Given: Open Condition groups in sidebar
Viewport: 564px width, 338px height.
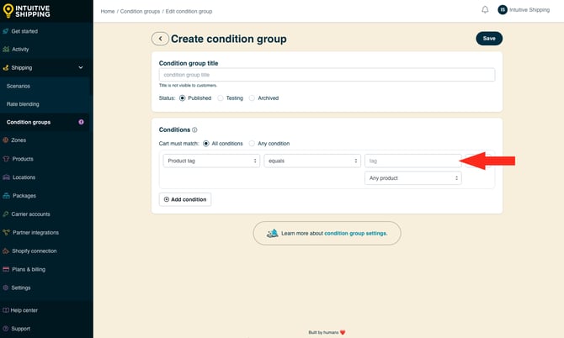Looking at the screenshot, I should pos(29,122).
